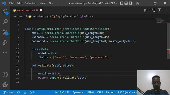This screenshot has height=95, width=170.
Task: Expand run options dropdown arrow
Action: click(149, 10)
